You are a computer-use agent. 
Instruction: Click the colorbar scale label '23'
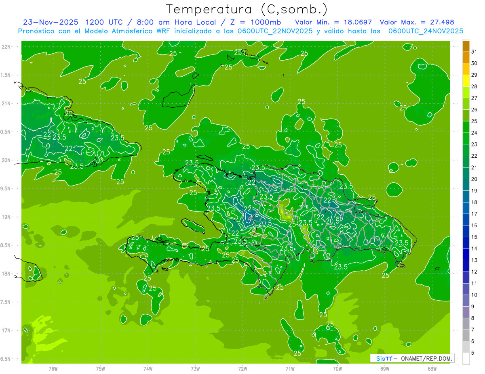pos(474,144)
